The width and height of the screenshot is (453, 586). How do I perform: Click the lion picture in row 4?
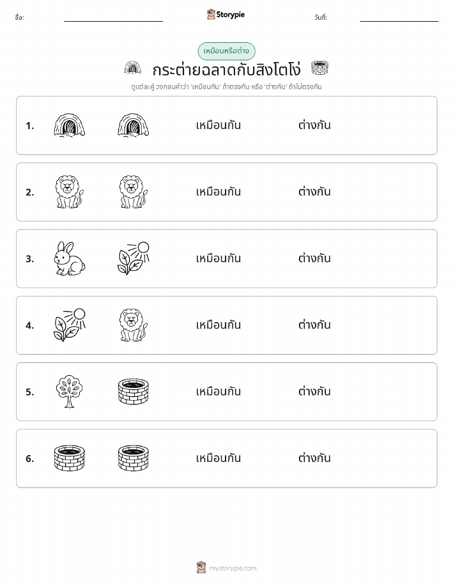(133, 325)
